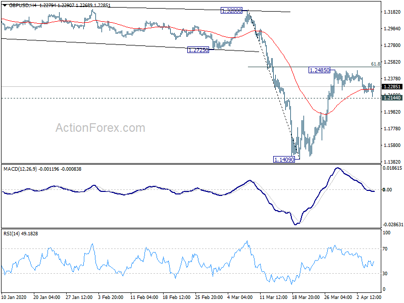Click the RSI 30 level label
Screen dimensions: 404x303
point(385,274)
